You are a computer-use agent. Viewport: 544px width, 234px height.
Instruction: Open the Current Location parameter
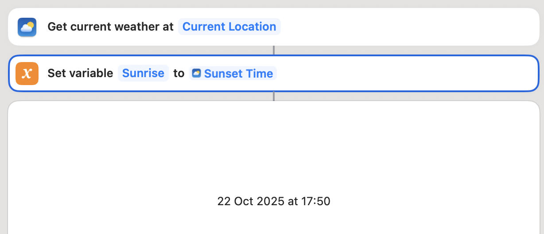229,27
